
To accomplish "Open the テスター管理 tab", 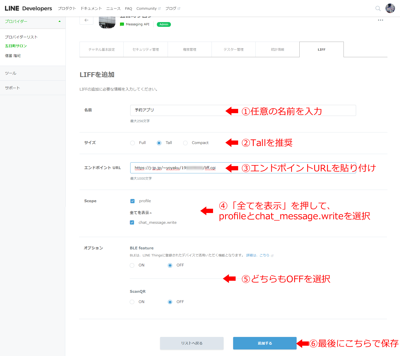I will 234,49.
